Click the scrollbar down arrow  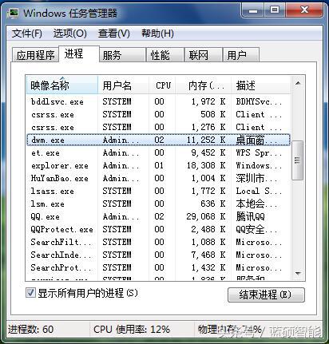[298, 273]
